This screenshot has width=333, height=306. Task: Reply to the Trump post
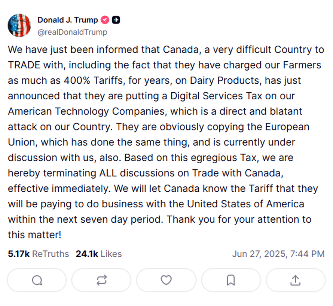(x=37, y=280)
